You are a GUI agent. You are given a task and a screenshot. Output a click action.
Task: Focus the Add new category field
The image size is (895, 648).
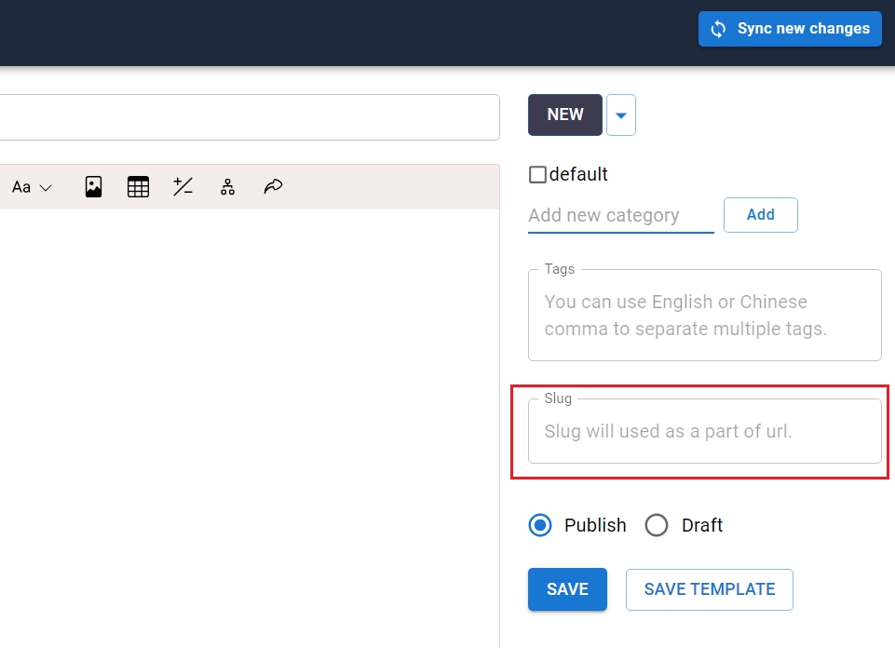620,215
